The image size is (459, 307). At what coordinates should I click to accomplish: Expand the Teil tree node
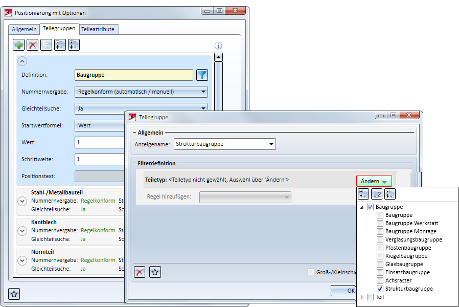362,297
